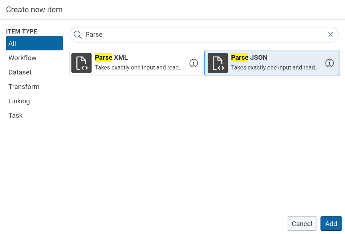
Task: Click the Create new item dialog title
Action: [34, 9]
